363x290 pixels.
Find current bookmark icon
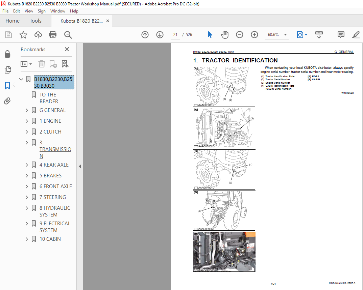[65, 64]
